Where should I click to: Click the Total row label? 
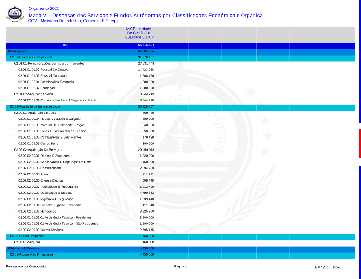click(x=65, y=45)
